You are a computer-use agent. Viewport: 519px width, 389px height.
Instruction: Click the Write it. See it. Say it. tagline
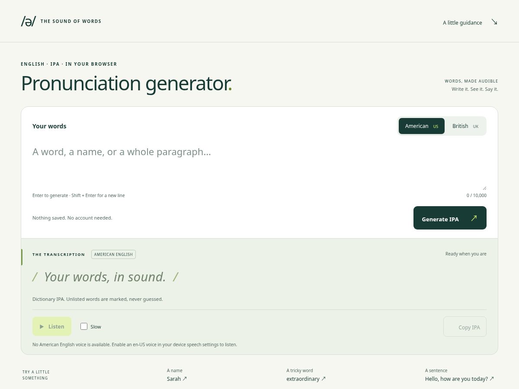click(475, 89)
